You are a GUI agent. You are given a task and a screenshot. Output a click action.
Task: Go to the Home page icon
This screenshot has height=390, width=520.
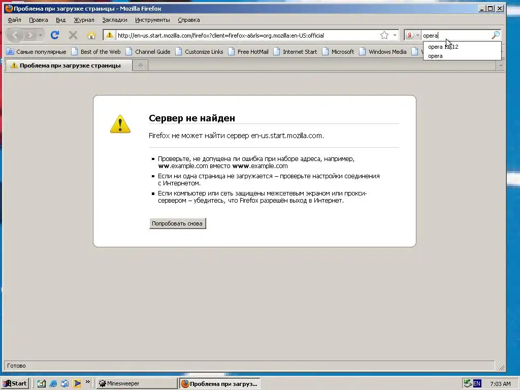91,35
